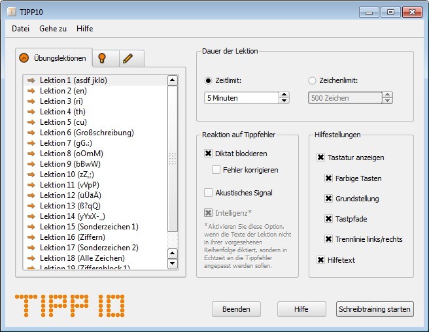Select Lektion 1 (asdf jklö)
This screenshot has width=429, height=332.
click(x=95, y=80)
